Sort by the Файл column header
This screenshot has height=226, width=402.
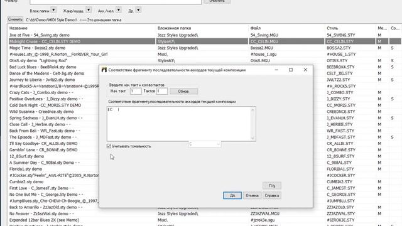click(256, 28)
